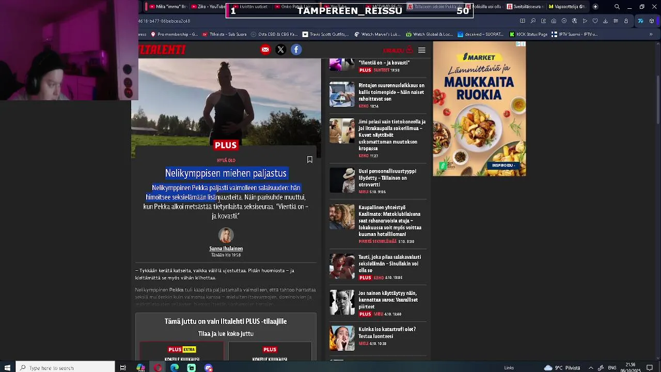Screen dimensions: 661x372
Task: Switch to the Vapaaottelija tab
Action: point(566,7)
